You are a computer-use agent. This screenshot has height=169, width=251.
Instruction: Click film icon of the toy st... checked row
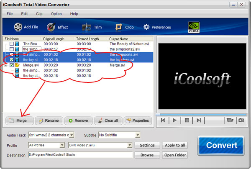coord(17,60)
